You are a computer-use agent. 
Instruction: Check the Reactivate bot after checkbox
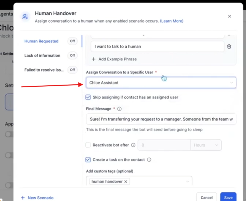tap(88, 145)
